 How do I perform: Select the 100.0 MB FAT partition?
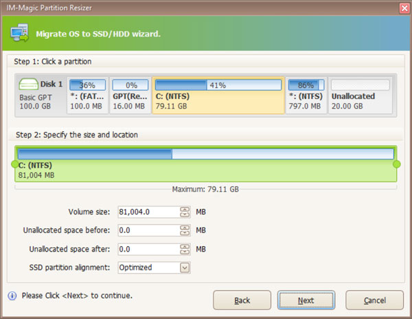[x=87, y=95]
